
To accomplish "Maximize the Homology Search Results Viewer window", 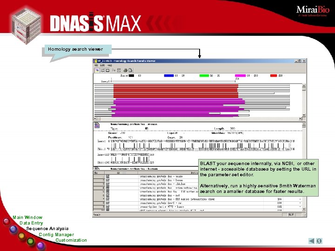I will tap(300, 61).
